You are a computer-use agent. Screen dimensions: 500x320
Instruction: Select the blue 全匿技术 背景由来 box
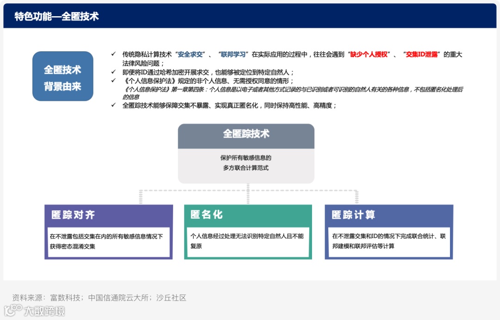[63, 76]
